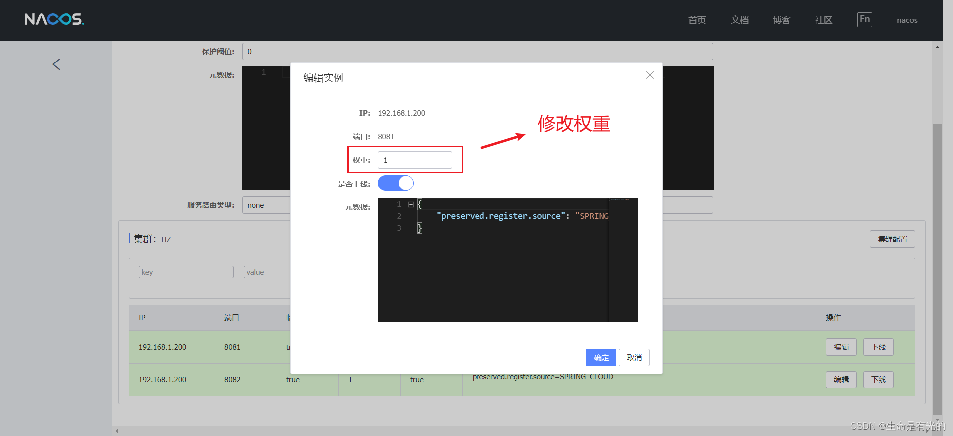The width and height of the screenshot is (953, 436).
Task: Go back using the left chevron arrow
Action: [56, 64]
